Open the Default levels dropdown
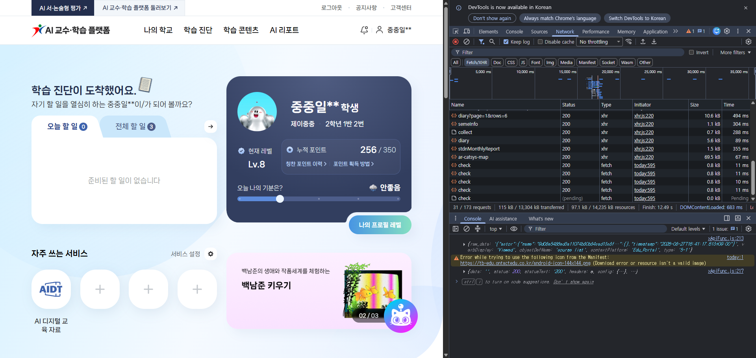 [x=688, y=229]
